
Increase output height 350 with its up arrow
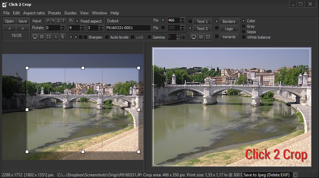pyautogui.click(x=183, y=26)
